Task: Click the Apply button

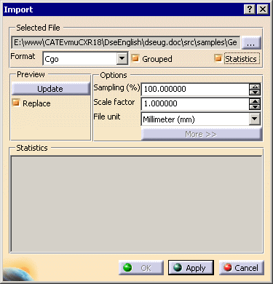Action: tap(191, 268)
